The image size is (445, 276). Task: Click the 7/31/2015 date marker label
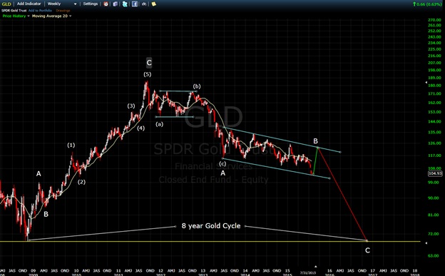click(x=308, y=272)
